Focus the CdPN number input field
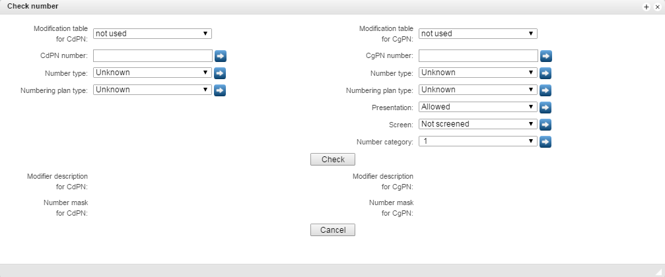This screenshot has width=665, height=277. tap(153, 56)
